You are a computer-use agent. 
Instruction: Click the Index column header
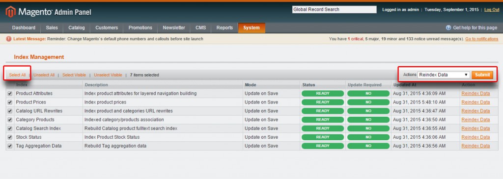pyautogui.click(x=22, y=85)
